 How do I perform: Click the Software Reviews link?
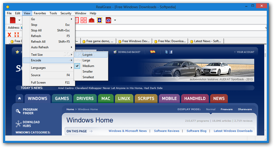point(167,131)
